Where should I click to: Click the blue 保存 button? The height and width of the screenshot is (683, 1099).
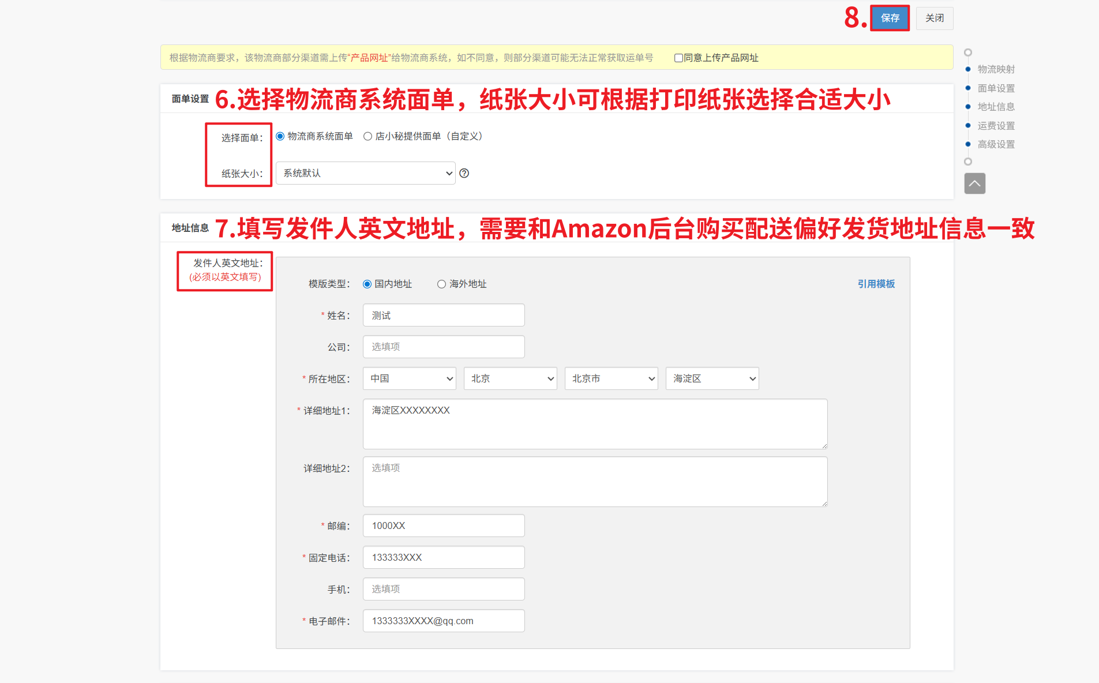click(890, 18)
